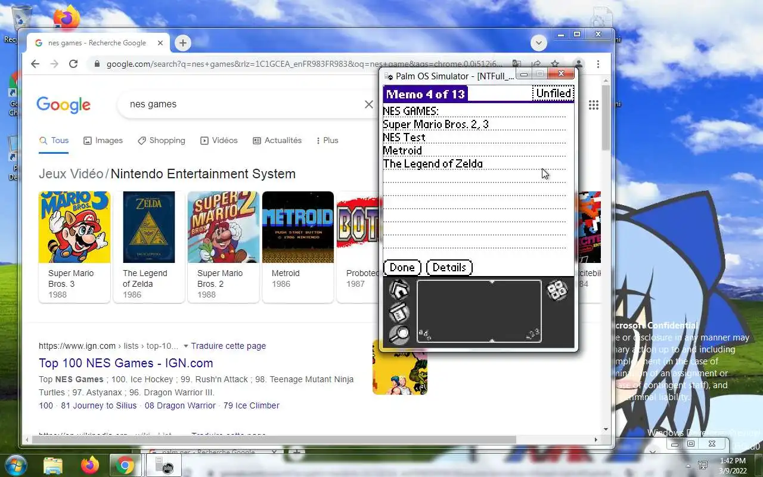Click The Legend of Zelda memo line
Viewport: 763px width, 477px height.
coord(433,164)
